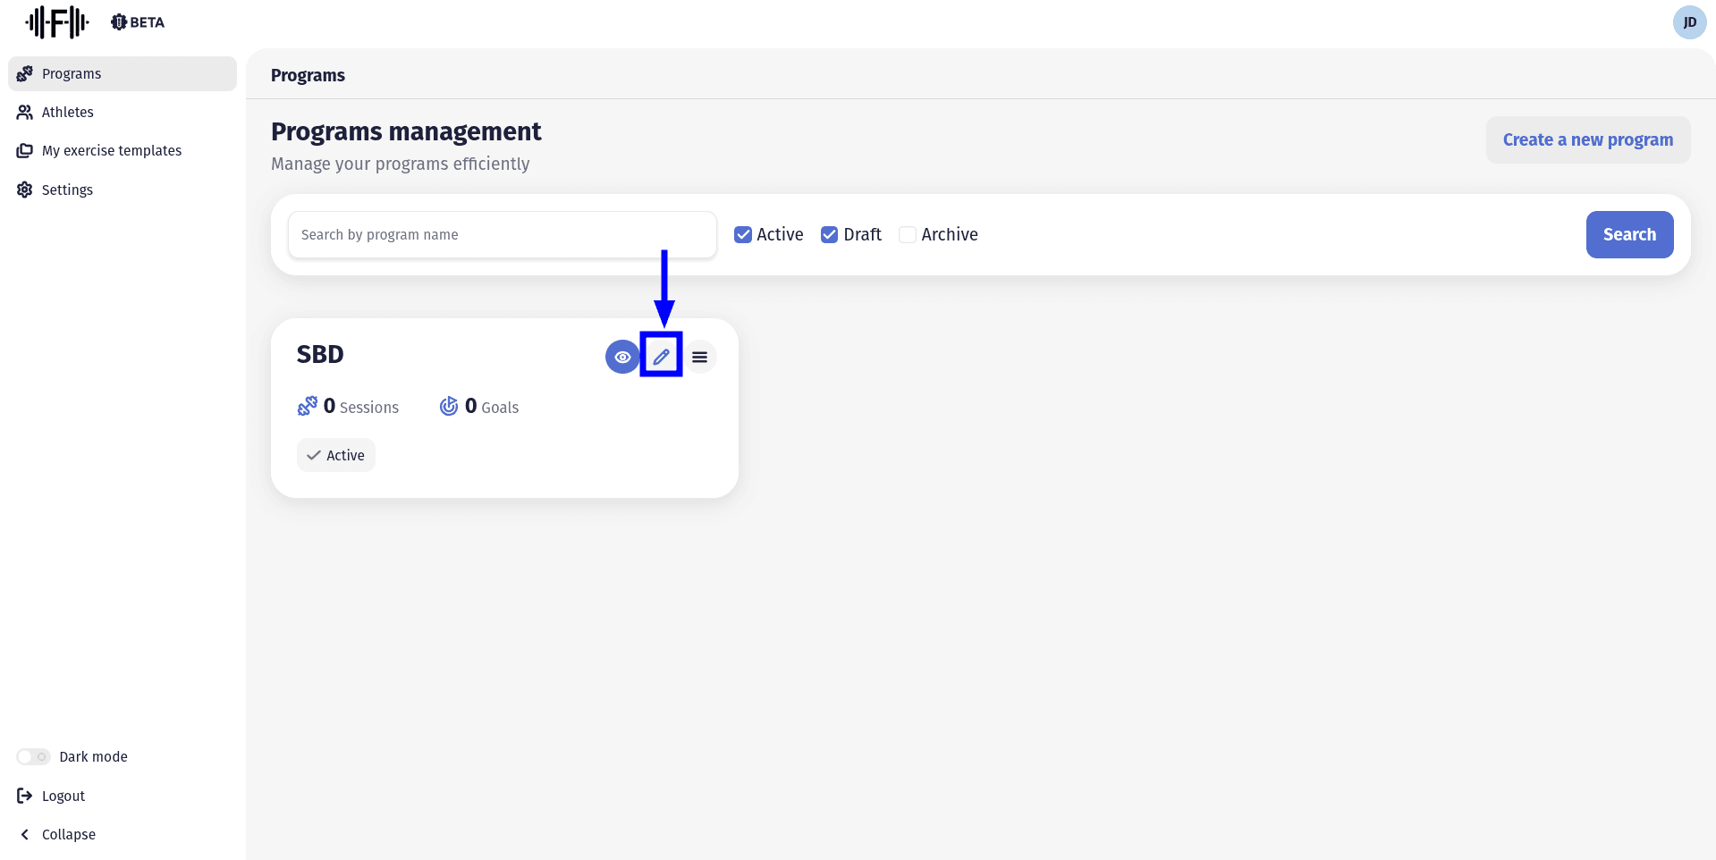Open Athletes in the sidebar

click(67, 112)
